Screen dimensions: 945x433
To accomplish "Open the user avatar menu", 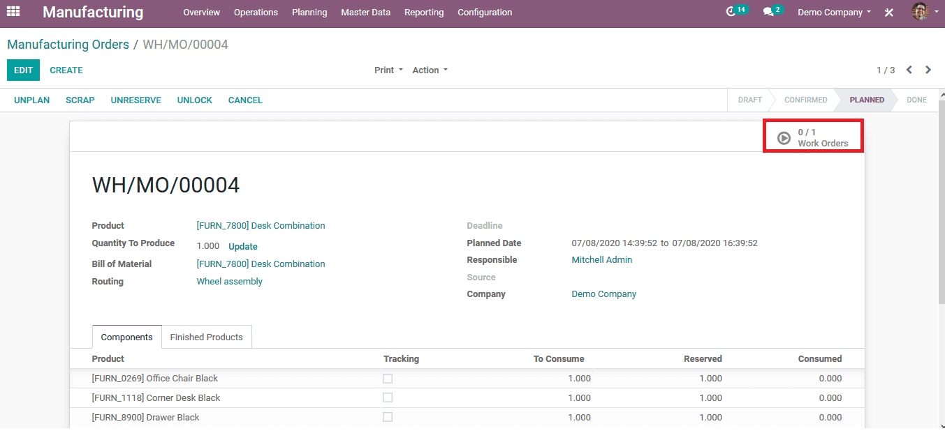I will coord(925,12).
